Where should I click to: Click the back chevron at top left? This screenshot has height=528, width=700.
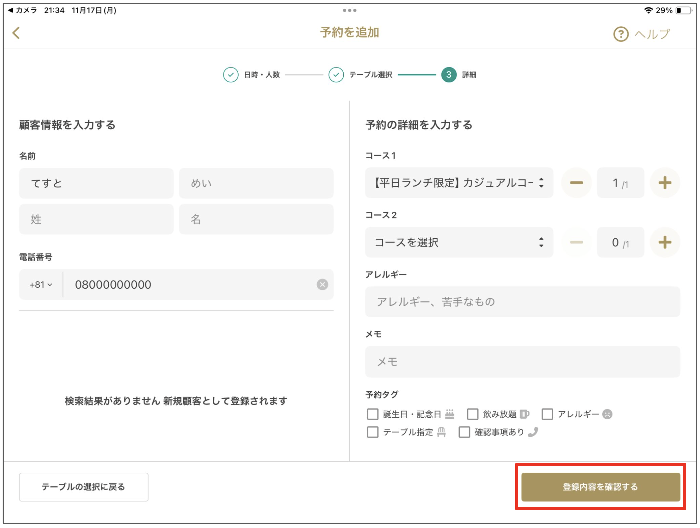pos(15,33)
